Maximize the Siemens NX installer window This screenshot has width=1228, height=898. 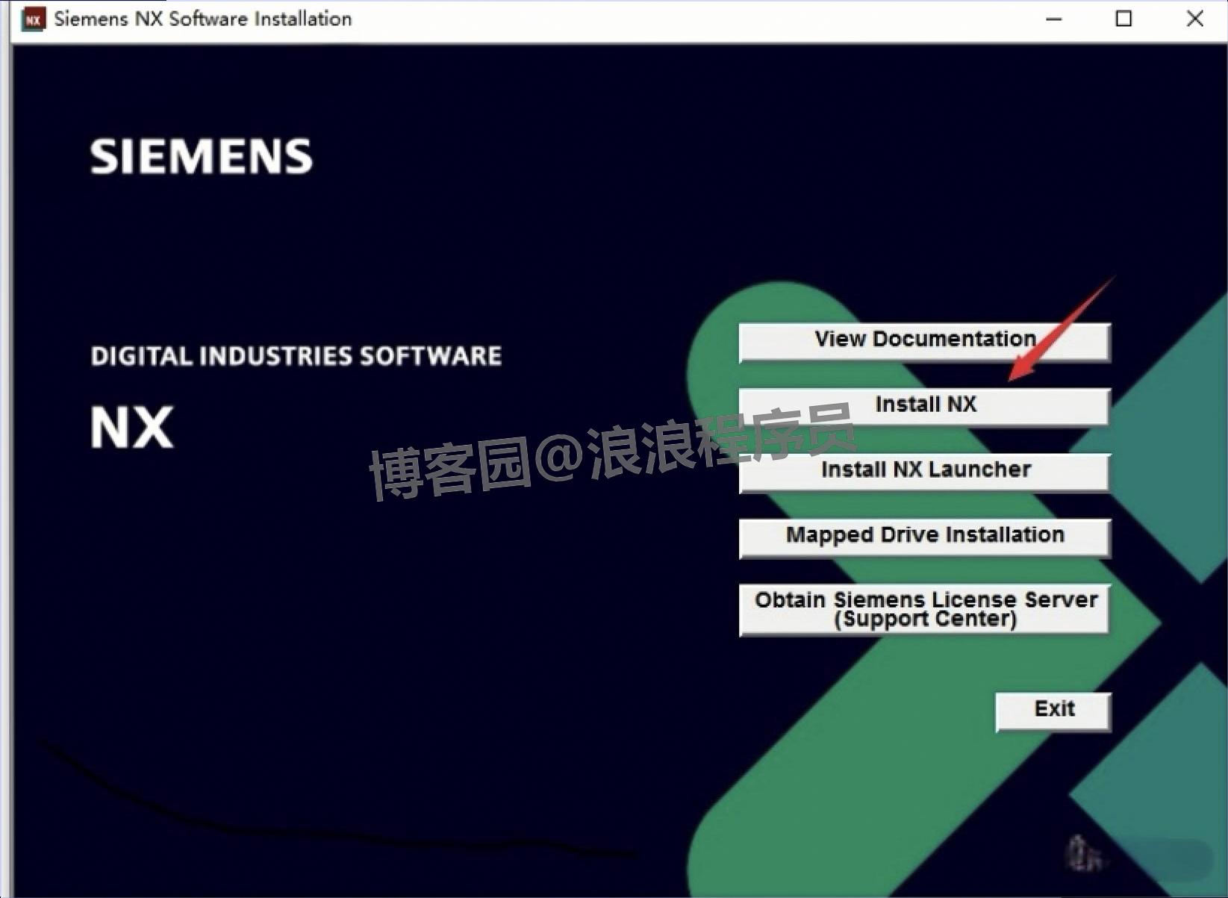(x=1123, y=19)
